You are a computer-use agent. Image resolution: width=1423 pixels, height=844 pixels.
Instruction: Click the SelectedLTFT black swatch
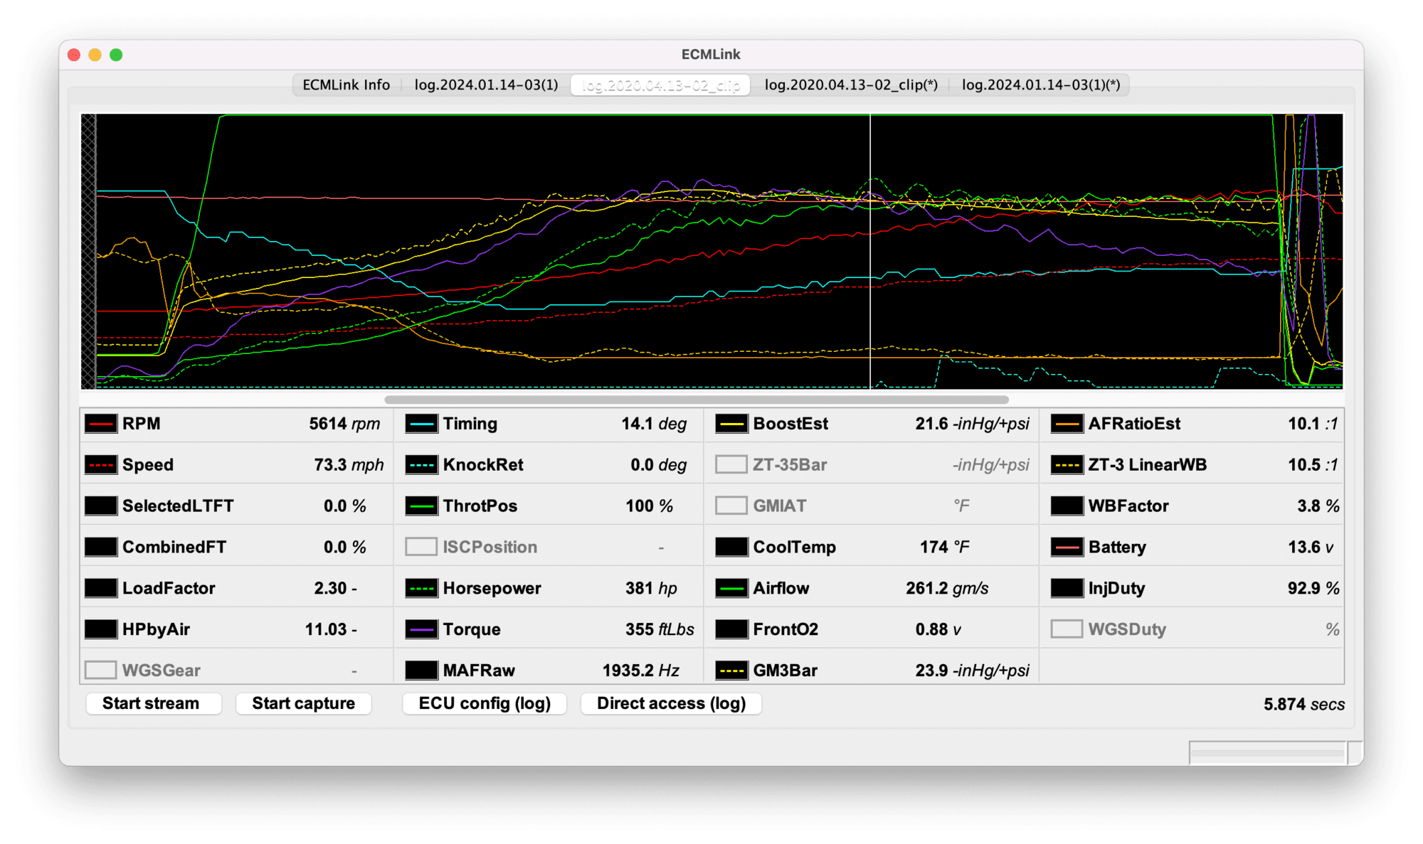100,506
